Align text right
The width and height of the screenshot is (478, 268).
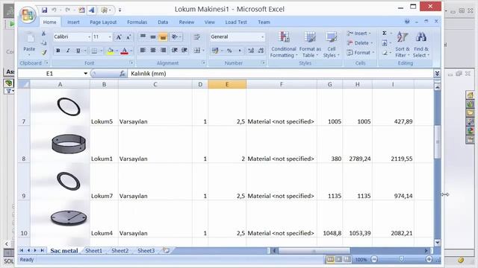[164, 50]
